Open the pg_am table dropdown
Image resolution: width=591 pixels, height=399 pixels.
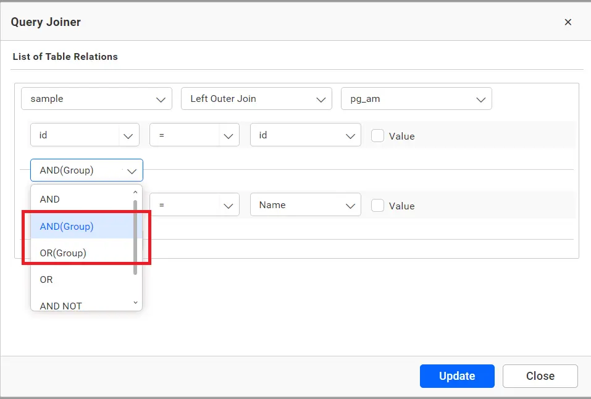416,99
